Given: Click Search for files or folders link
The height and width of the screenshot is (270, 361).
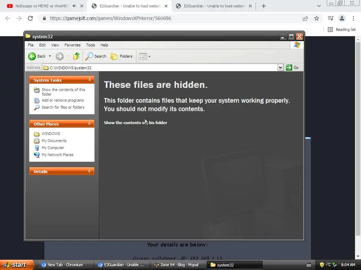Looking at the screenshot, I should (x=63, y=107).
